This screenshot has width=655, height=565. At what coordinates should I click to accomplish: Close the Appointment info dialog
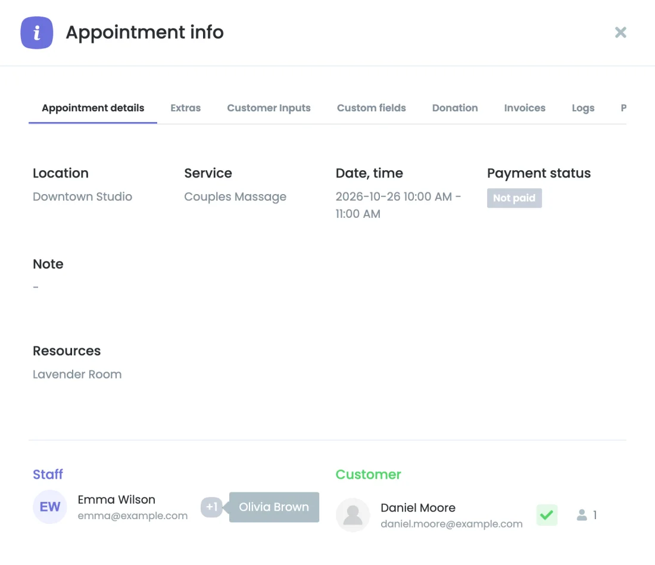pyautogui.click(x=620, y=32)
